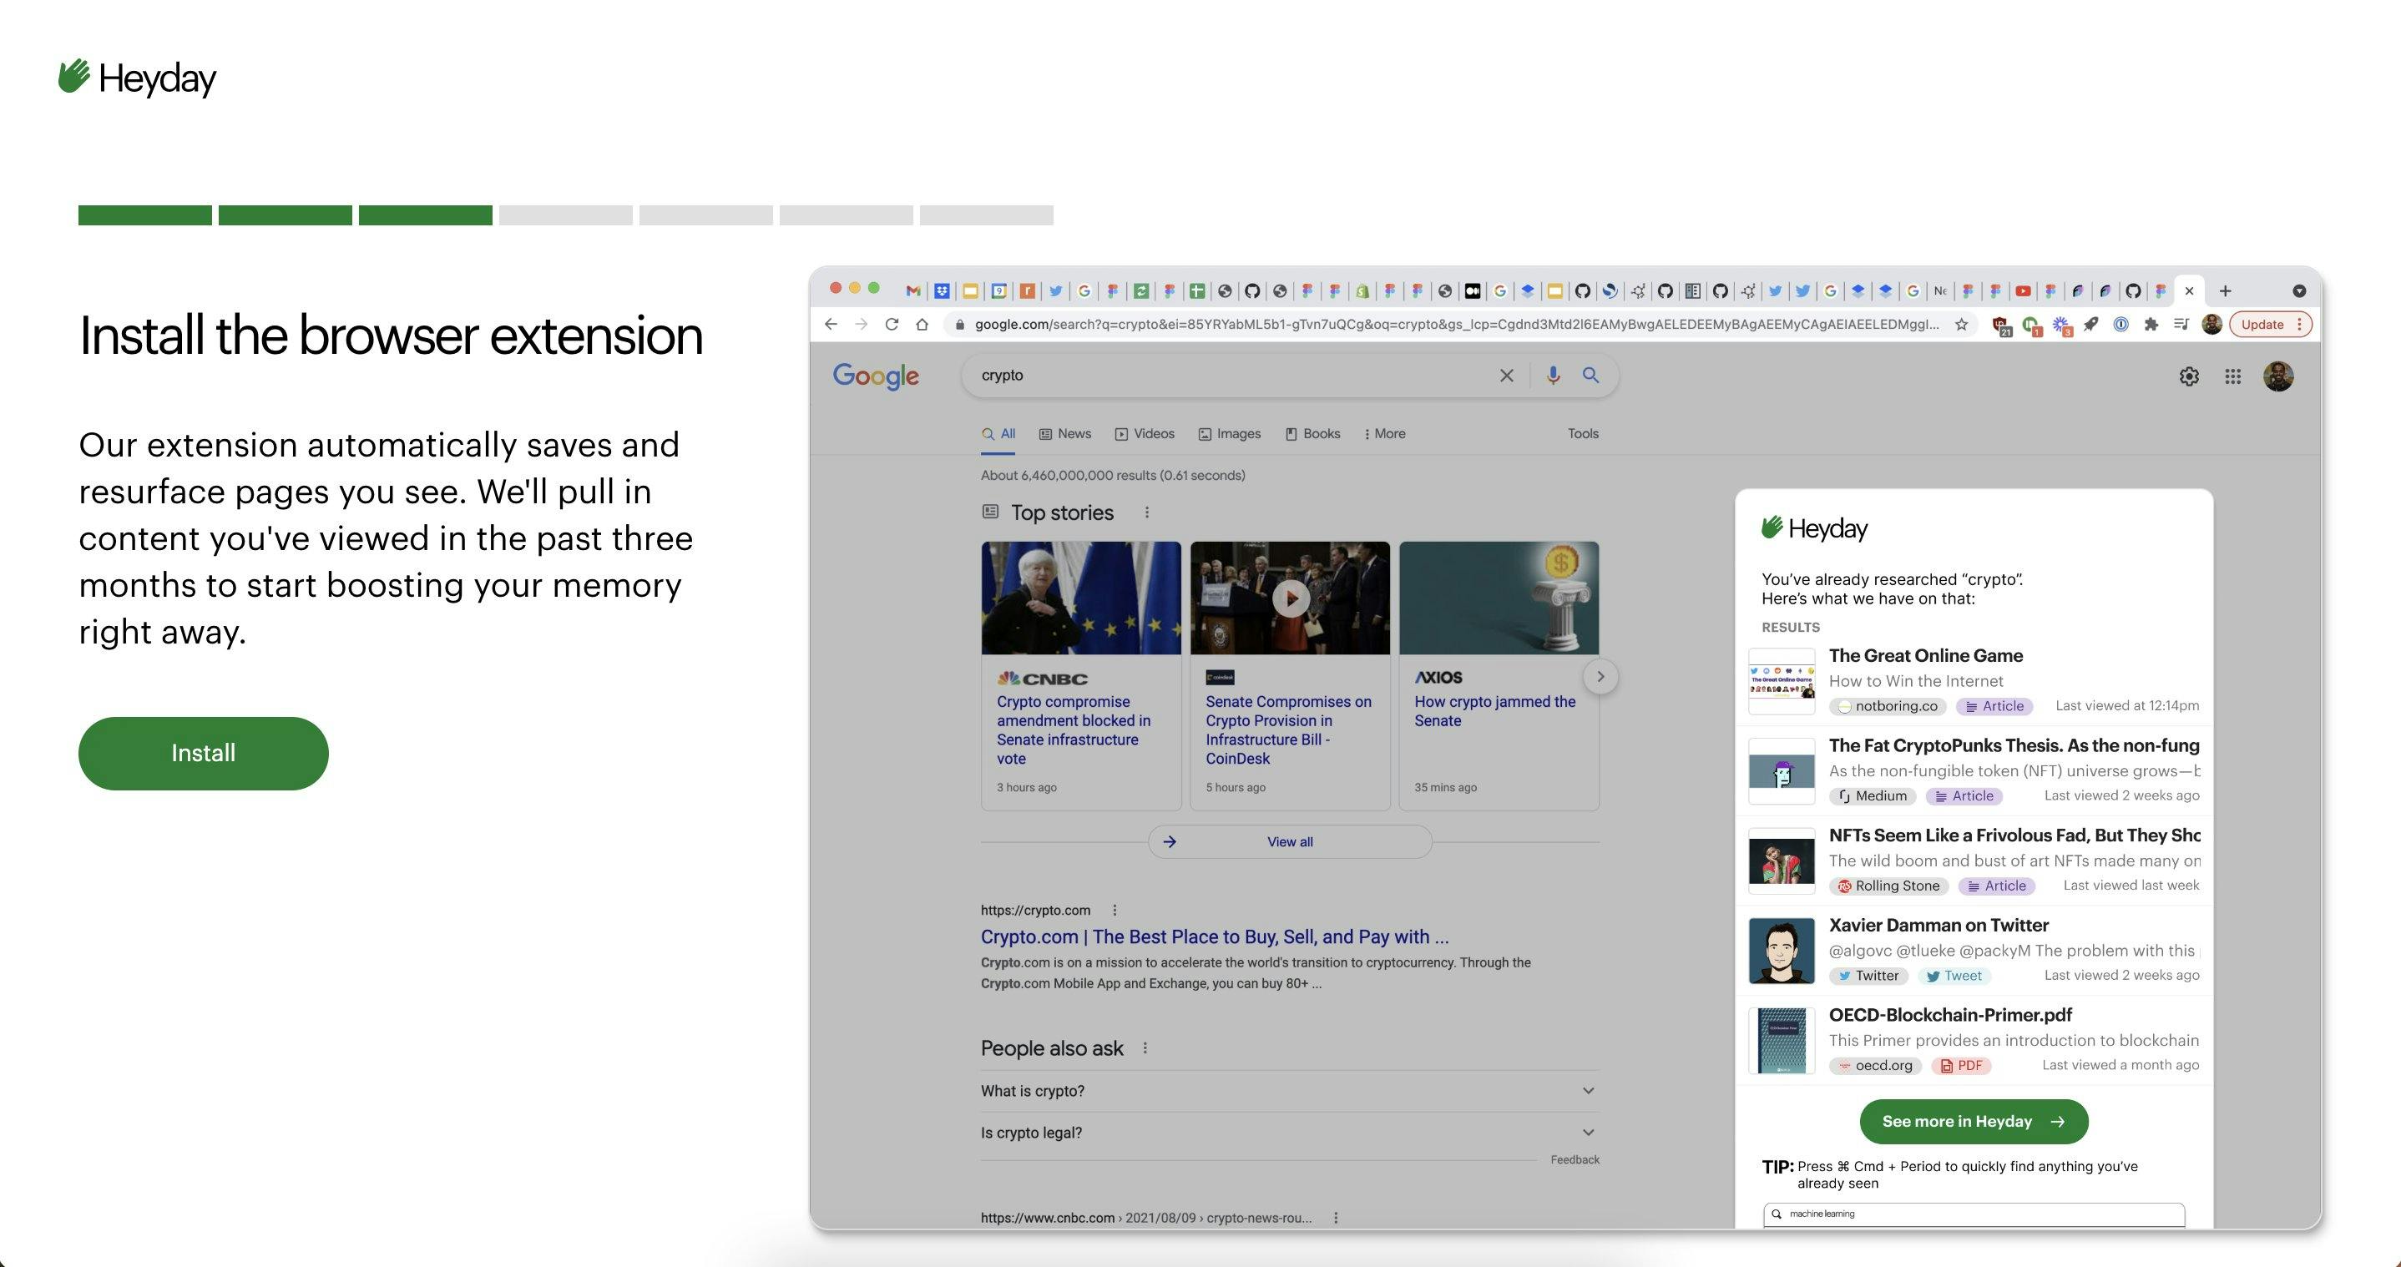Click 'See more in Heyday' button
This screenshot has width=2401, height=1267.
pyautogui.click(x=1974, y=1121)
